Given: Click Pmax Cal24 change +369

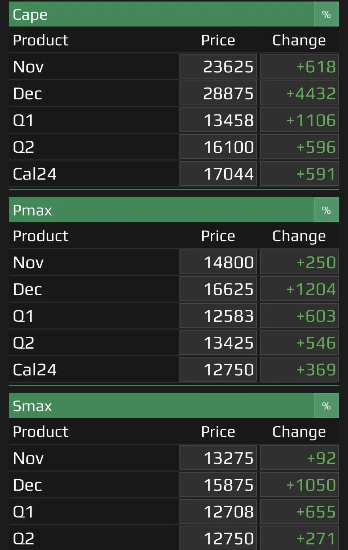Looking at the screenshot, I should tap(299, 369).
